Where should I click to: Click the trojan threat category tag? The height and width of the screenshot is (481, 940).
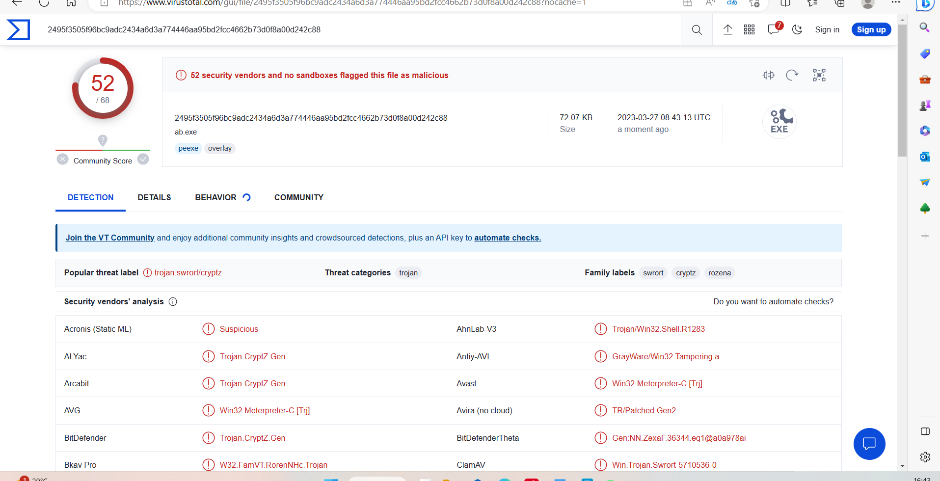[408, 273]
